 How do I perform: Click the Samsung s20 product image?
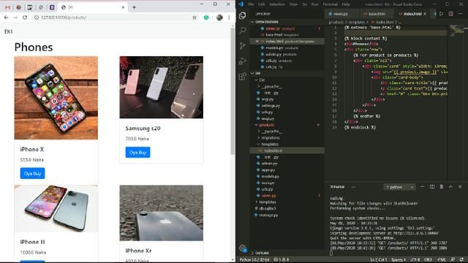coord(162,87)
